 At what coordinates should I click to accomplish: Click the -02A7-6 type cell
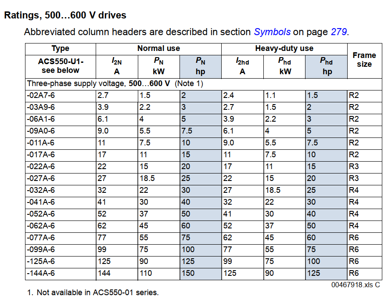pyautogui.click(x=41, y=95)
